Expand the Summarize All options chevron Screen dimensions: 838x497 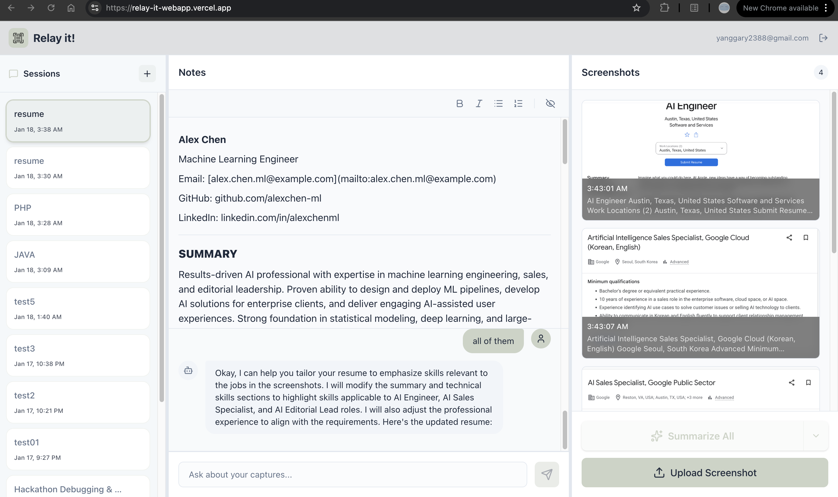pyautogui.click(x=816, y=436)
